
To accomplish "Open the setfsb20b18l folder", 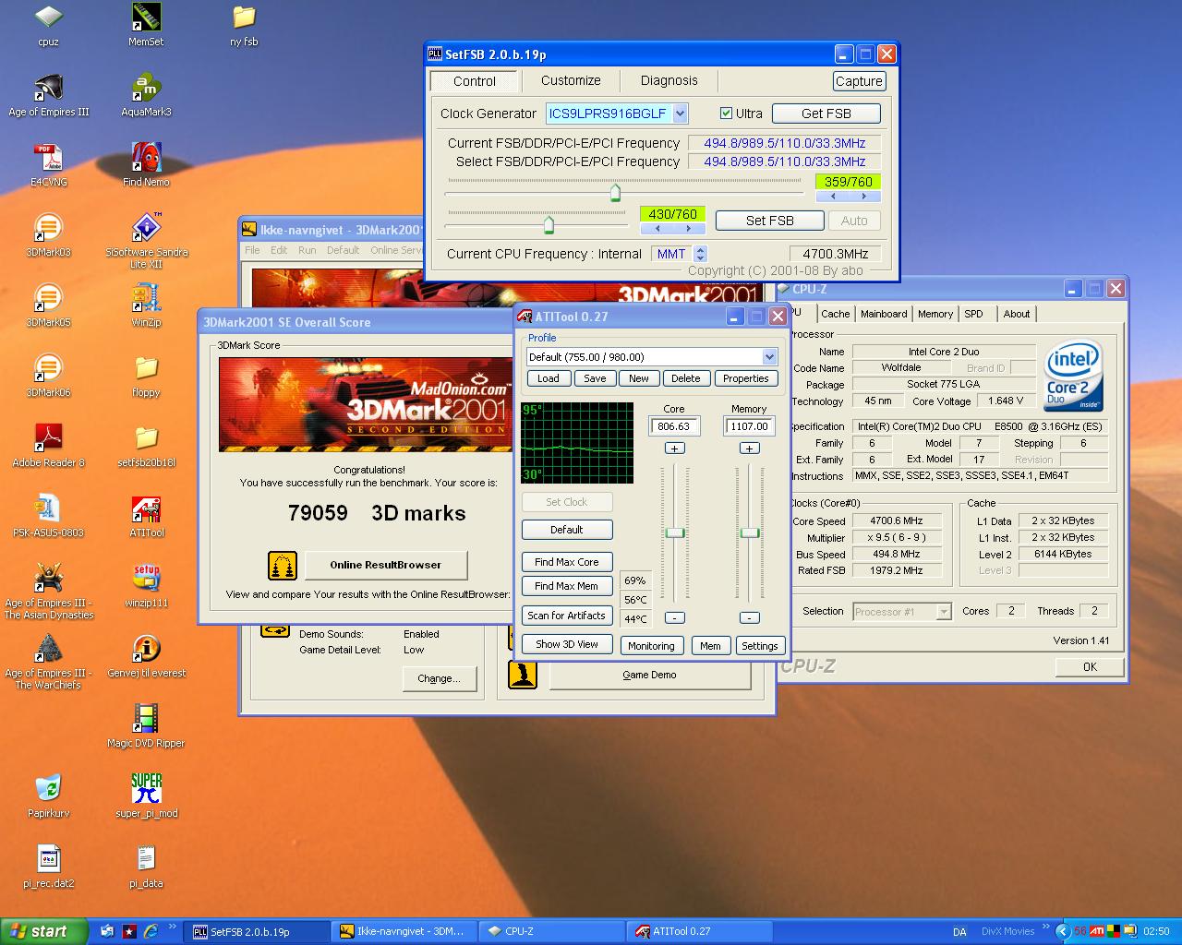I will (146, 446).
